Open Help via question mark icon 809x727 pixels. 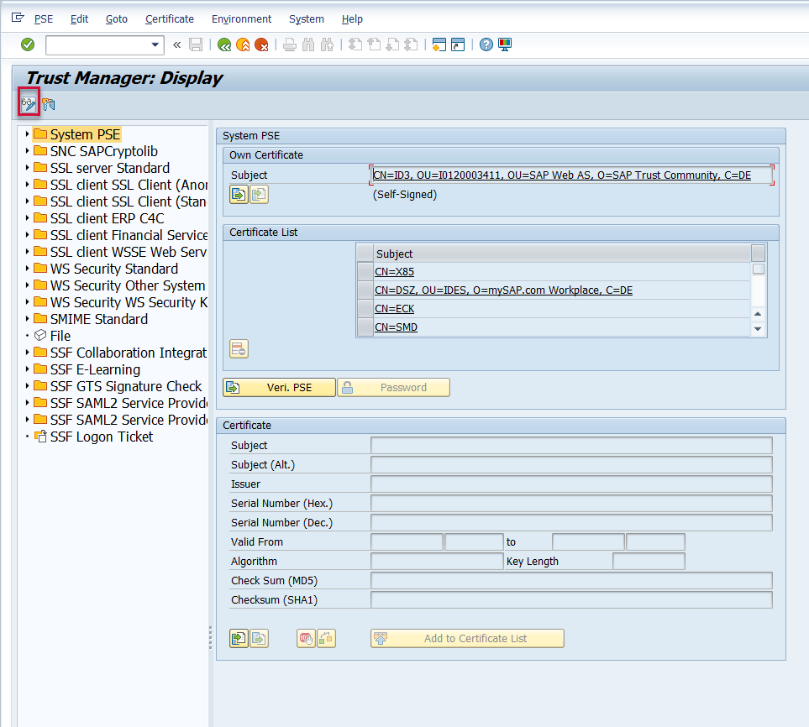tap(486, 44)
